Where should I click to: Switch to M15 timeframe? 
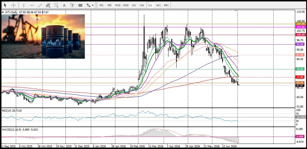tap(118, 5)
